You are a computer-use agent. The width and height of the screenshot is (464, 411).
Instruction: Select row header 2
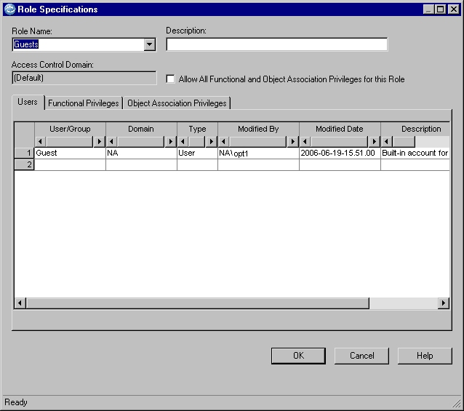pyautogui.click(x=25, y=164)
